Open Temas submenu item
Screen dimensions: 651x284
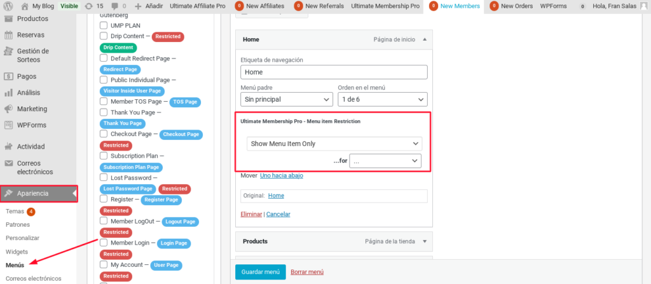coord(15,212)
